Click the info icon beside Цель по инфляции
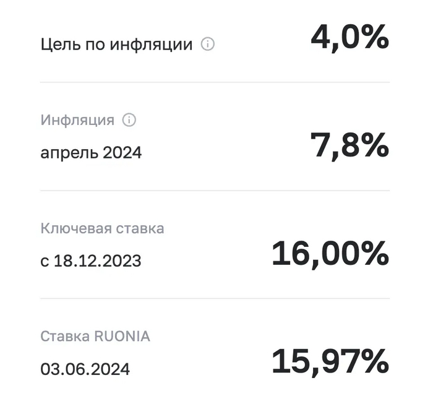 coord(208,45)
